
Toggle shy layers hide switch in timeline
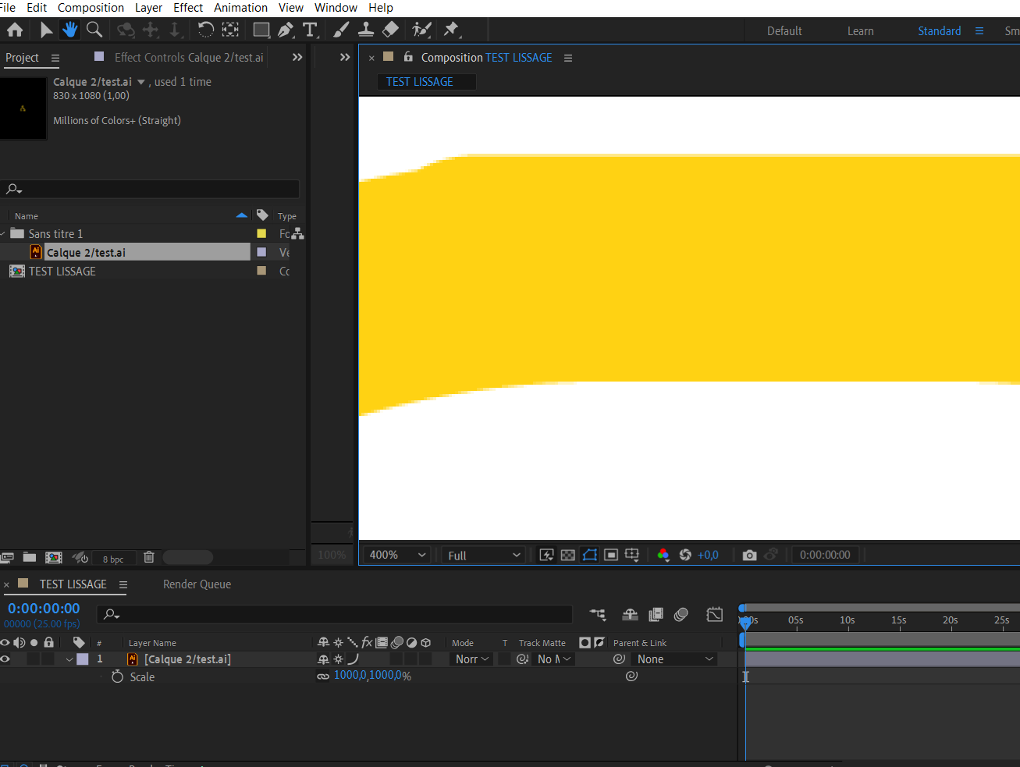coord(630,615)
